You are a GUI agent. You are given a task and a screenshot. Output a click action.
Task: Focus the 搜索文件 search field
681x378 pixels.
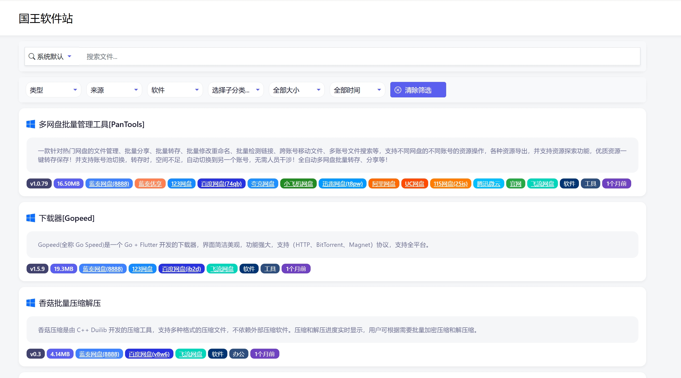point(360,56)
